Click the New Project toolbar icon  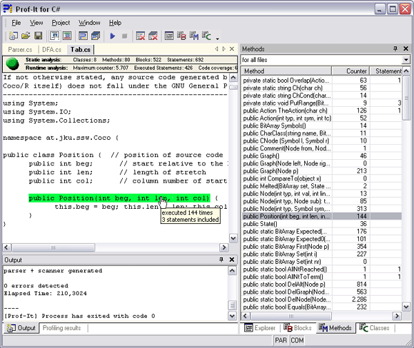pyautogui.click(x=13, y=36)
